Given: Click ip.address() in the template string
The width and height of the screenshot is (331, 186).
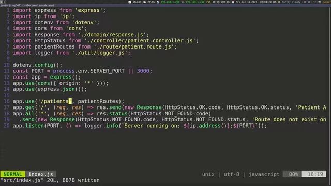Looking at the screenshot, I should click(x=208, y=126).
